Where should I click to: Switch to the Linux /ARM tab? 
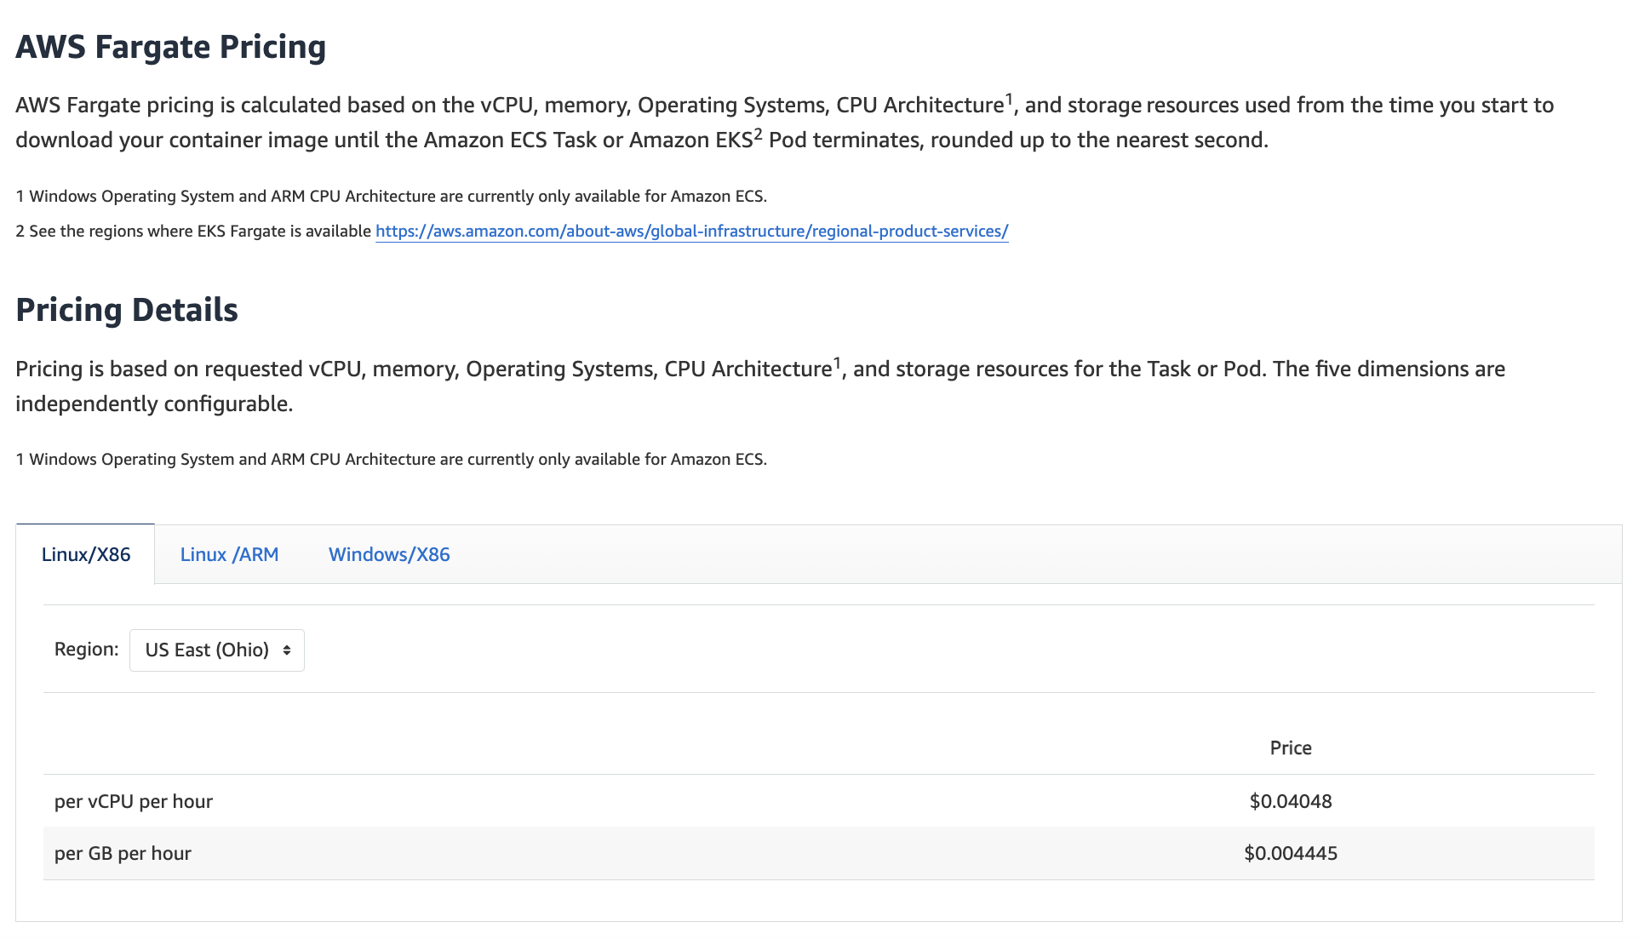click(x=229, y=554)
